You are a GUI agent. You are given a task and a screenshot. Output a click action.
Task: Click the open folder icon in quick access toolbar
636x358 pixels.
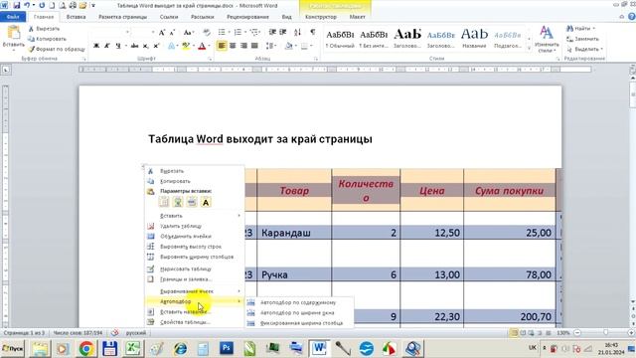coord(82,6)
